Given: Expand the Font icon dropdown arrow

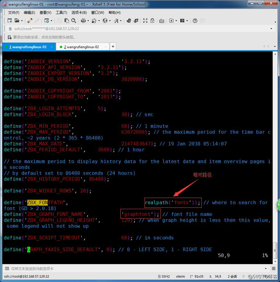Looking at the screenshot, I should 121,21.
